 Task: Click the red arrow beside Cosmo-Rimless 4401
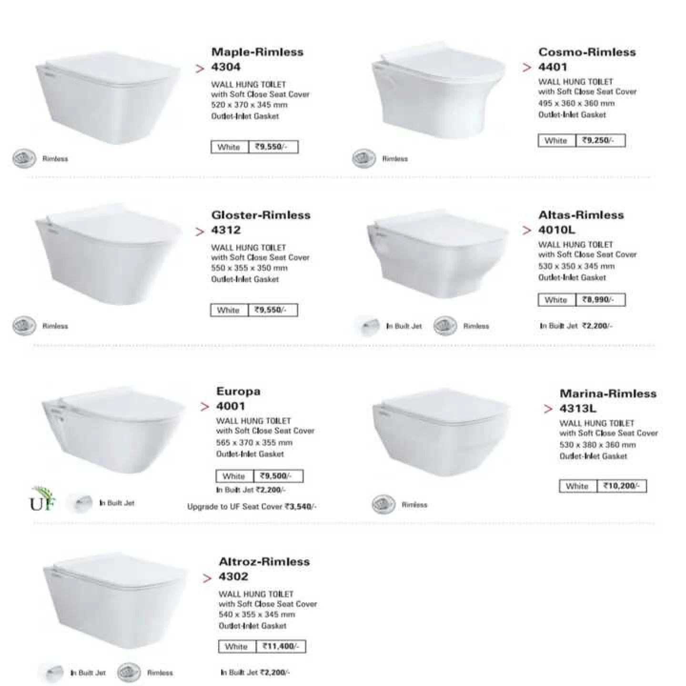click(527, 68)
